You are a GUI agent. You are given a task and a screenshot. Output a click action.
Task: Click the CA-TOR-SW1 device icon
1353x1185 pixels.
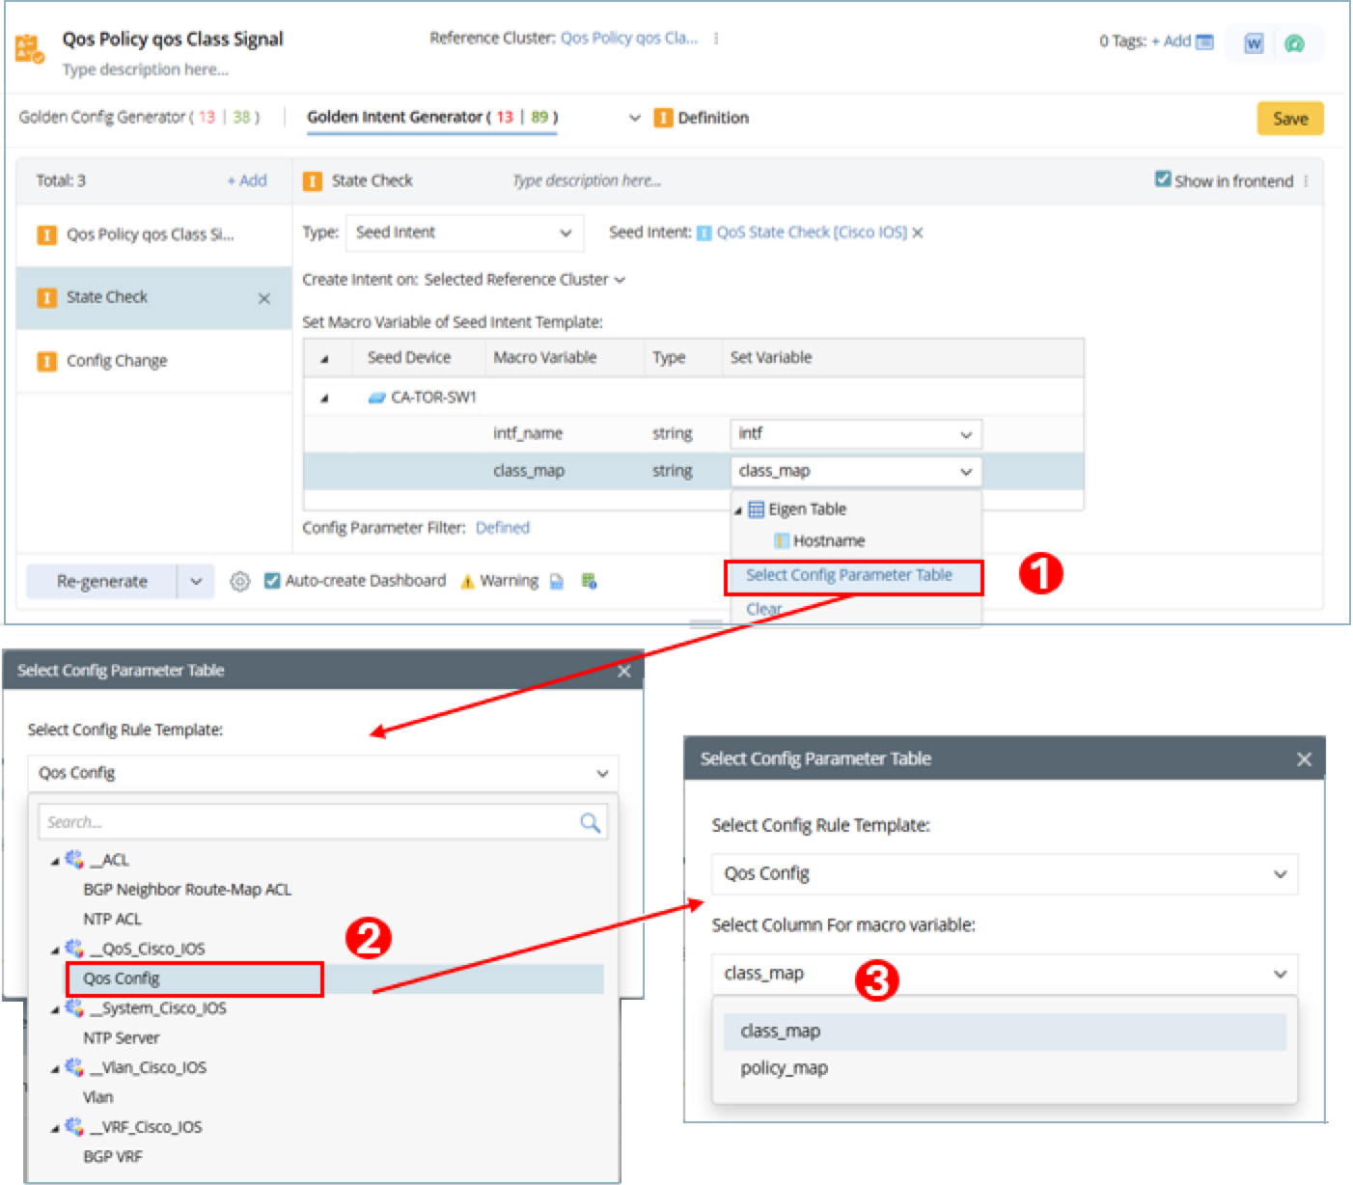coord(377,398)
